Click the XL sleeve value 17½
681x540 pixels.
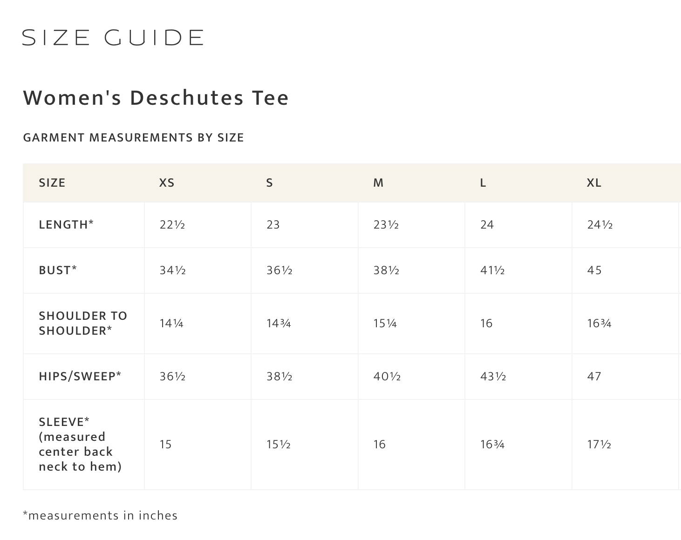coord(599,445)
